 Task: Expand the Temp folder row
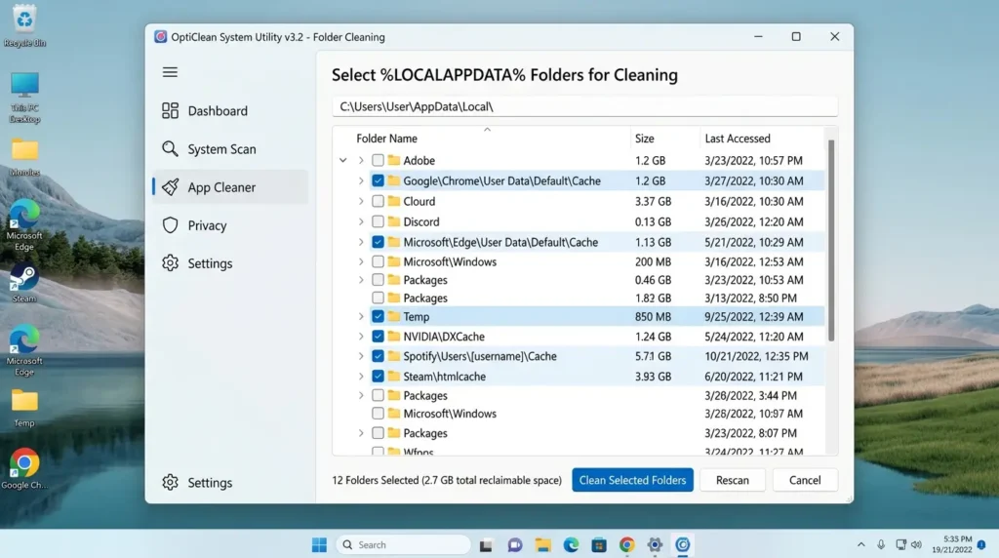tap(361, 317)
